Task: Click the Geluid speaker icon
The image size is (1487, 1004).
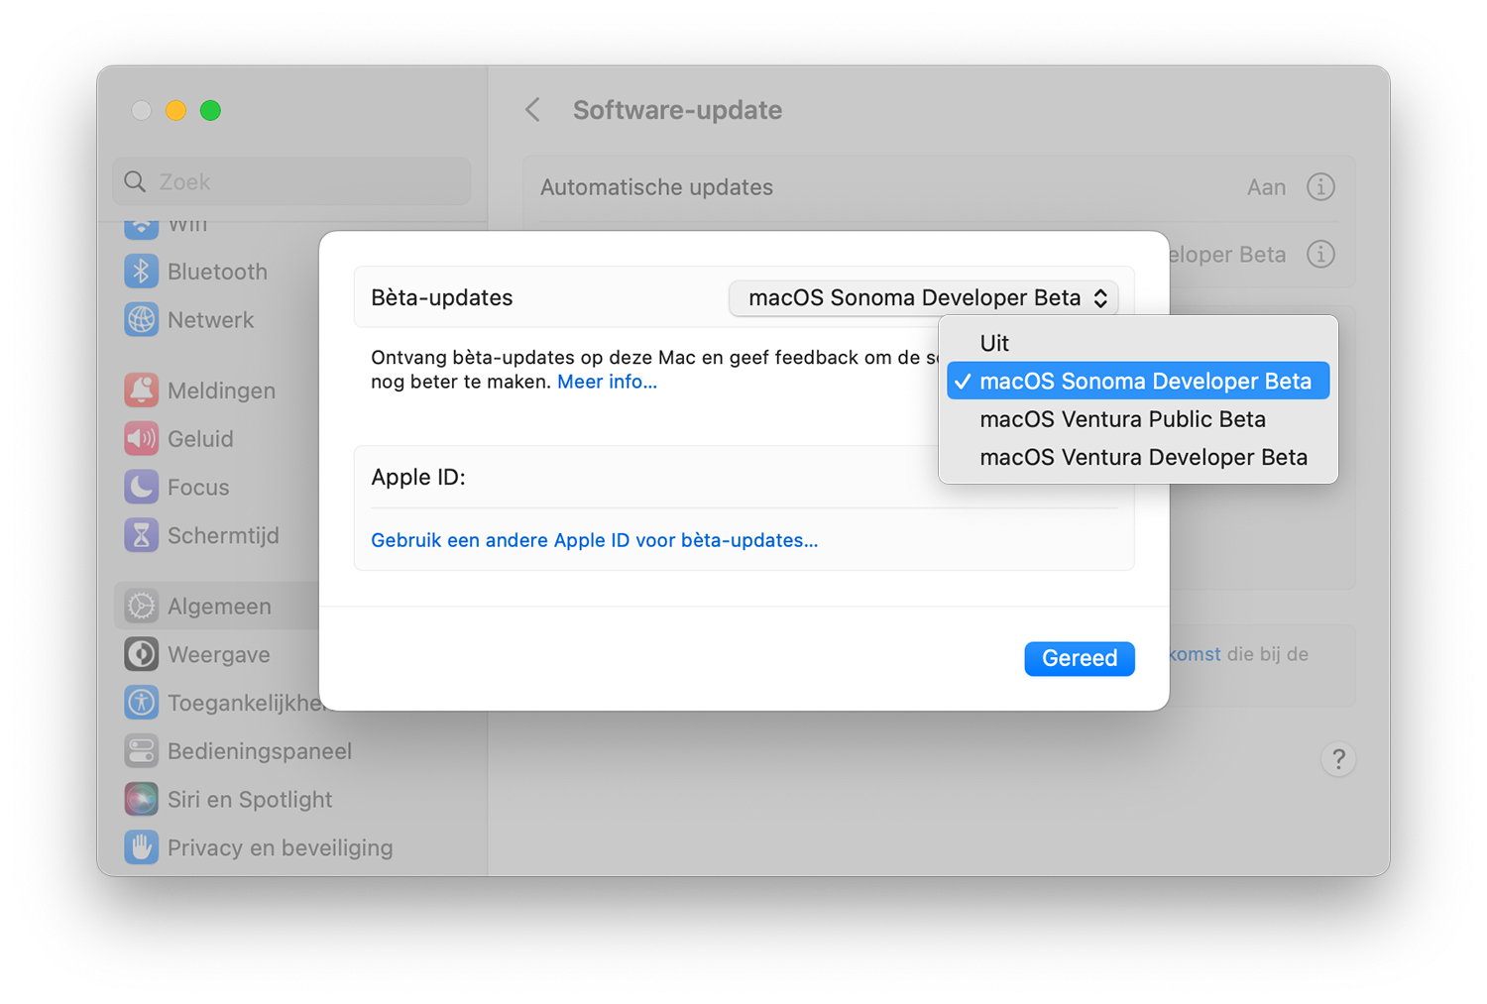Action: pos(141,438)
